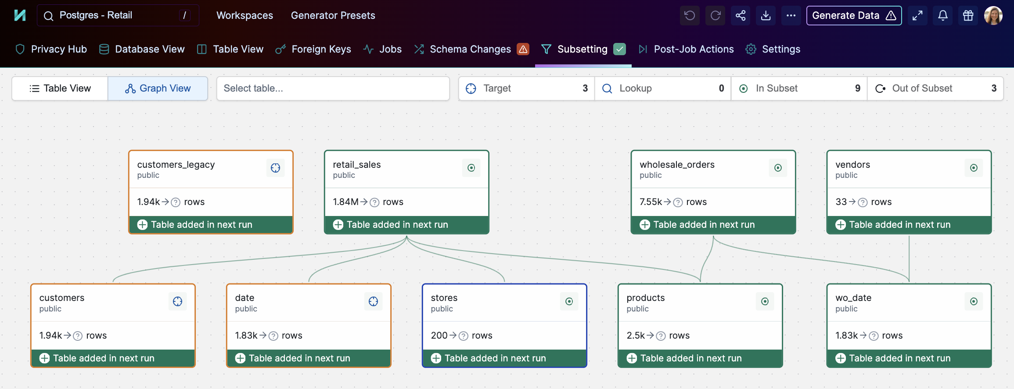The width and height of the screenshot is (1014, 389).
Task: Open the Select table dropdown
Action: coord(333,88)
